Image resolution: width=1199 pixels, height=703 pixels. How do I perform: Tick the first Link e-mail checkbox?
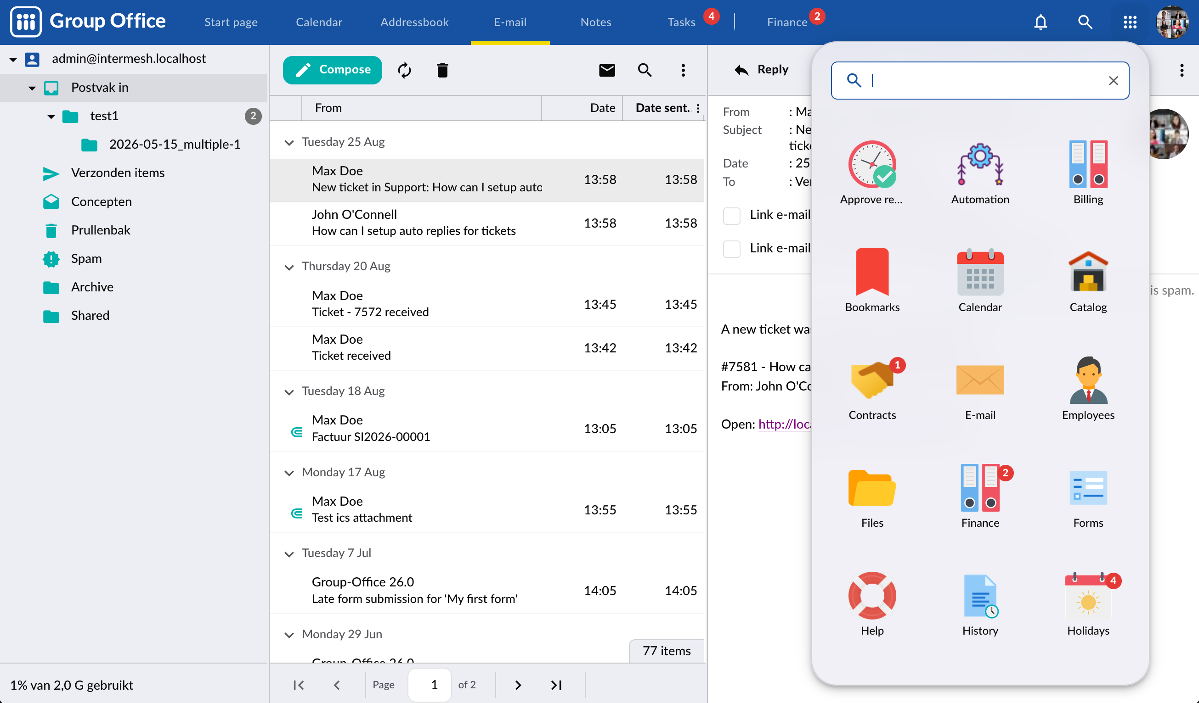coord(731,215)
